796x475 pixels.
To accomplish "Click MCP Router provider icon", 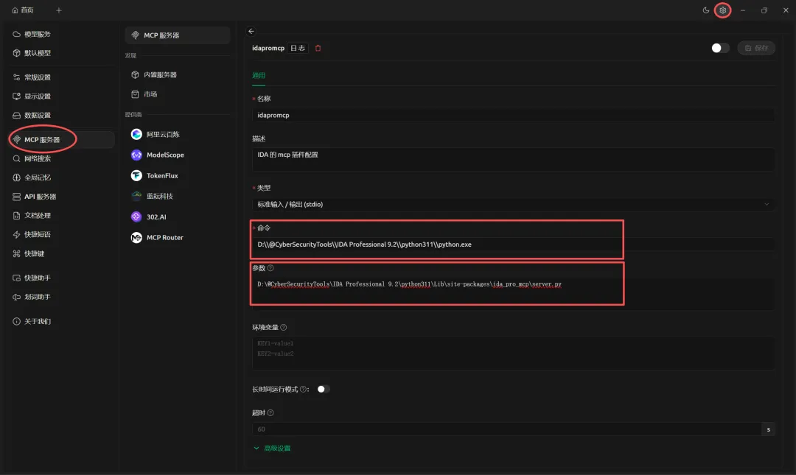I will pos(136,237).
